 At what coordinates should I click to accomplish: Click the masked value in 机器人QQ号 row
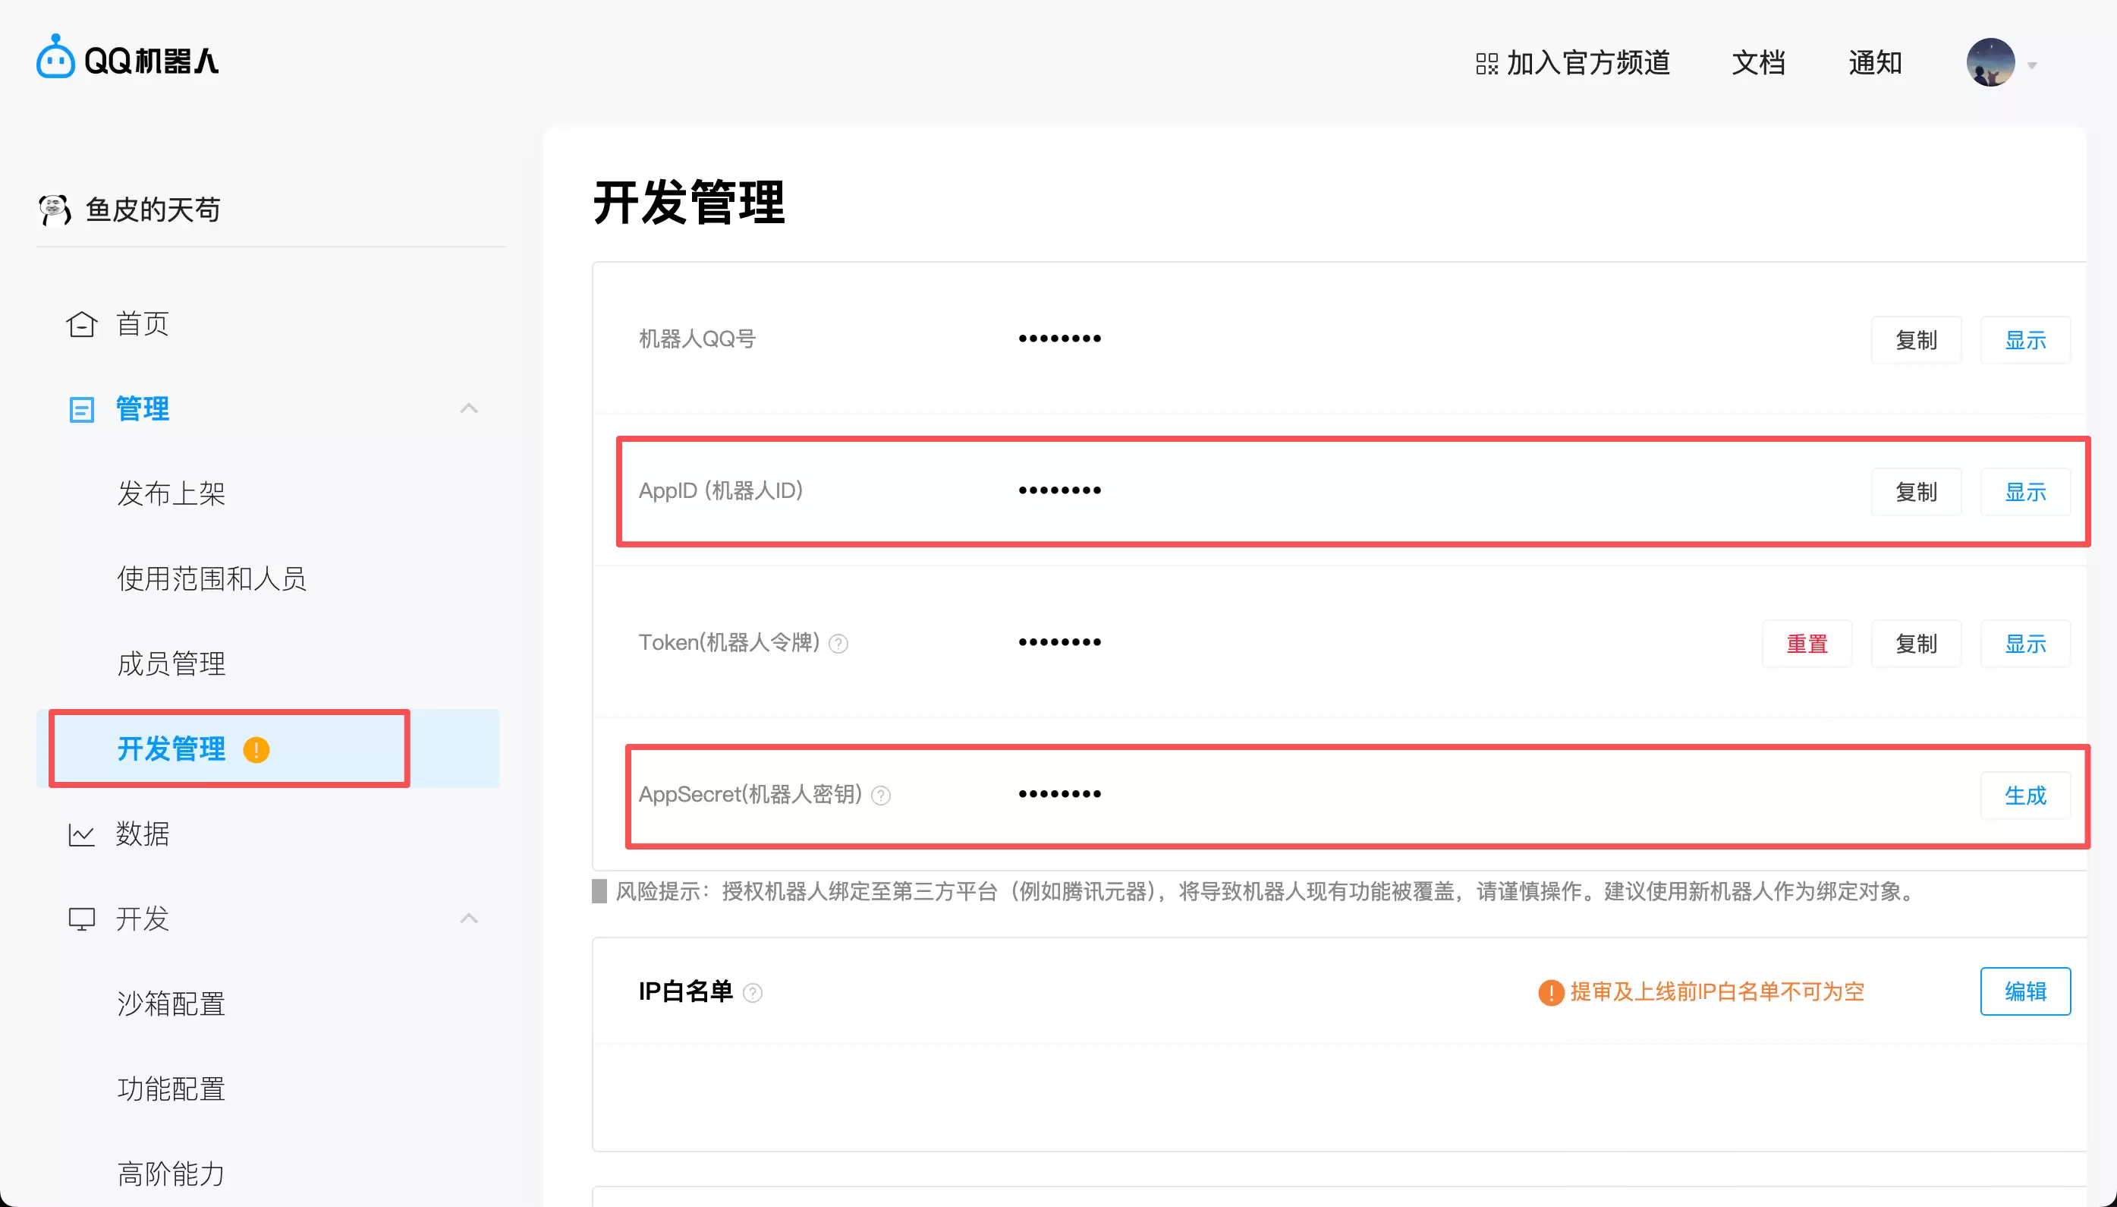coord(1060,339)
